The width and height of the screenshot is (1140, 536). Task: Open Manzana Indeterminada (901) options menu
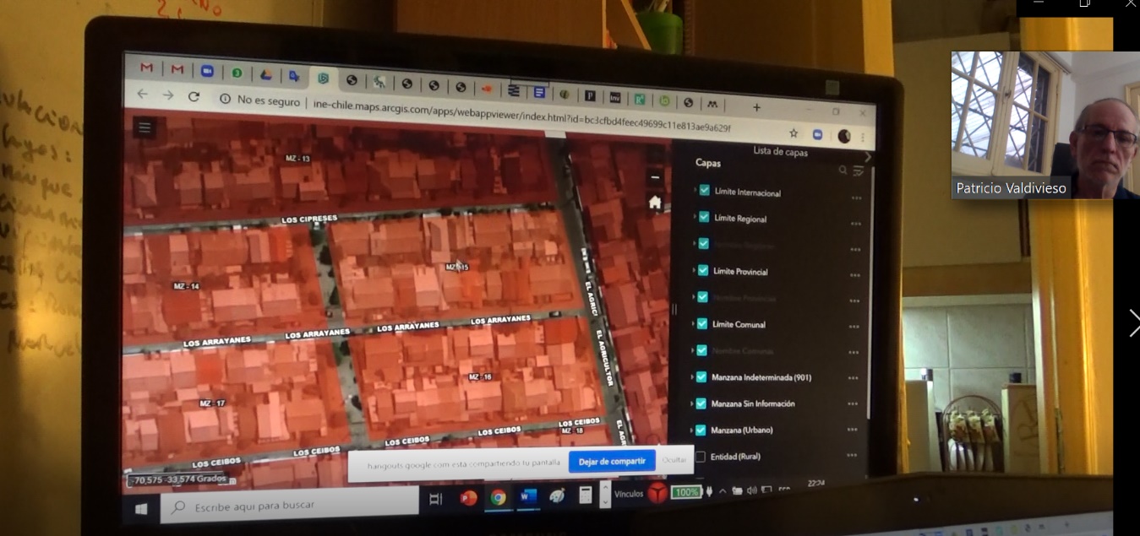(853, 379)
